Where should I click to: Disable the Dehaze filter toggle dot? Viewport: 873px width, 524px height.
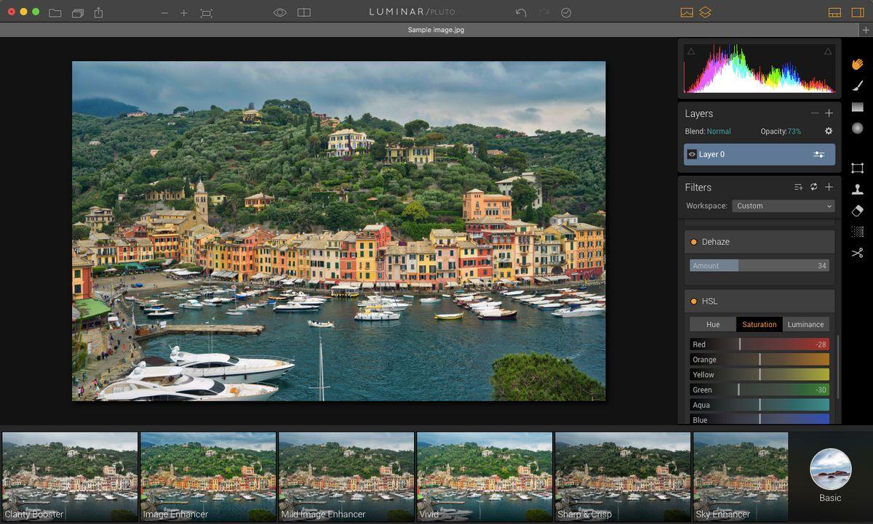[694, 242]
